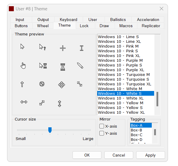Click the Cursor size slider thumb
Image resolution: width=178 pixels, height=166 pixels.
50,130
